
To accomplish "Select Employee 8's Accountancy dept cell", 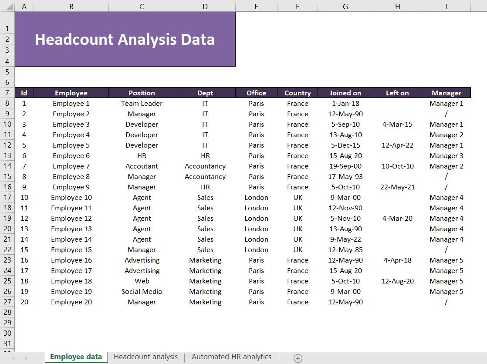I will point(205,176).
